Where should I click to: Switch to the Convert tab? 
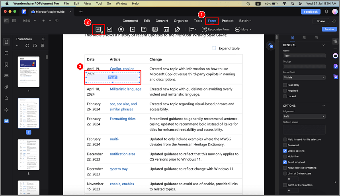pos(162,21)
